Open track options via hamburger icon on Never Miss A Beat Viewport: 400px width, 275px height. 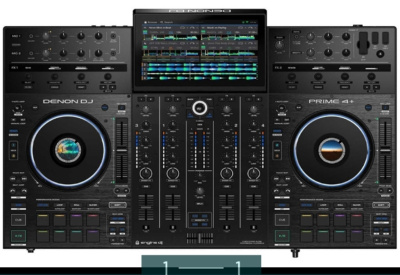[144, 27]
